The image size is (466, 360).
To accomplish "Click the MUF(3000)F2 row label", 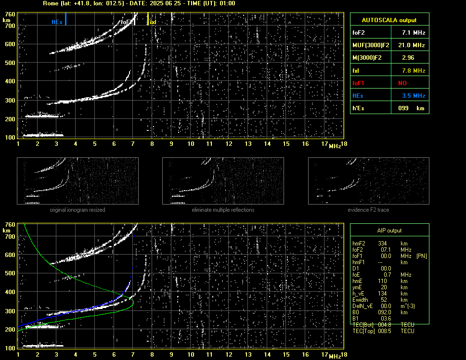I will (x=371, y=45).
